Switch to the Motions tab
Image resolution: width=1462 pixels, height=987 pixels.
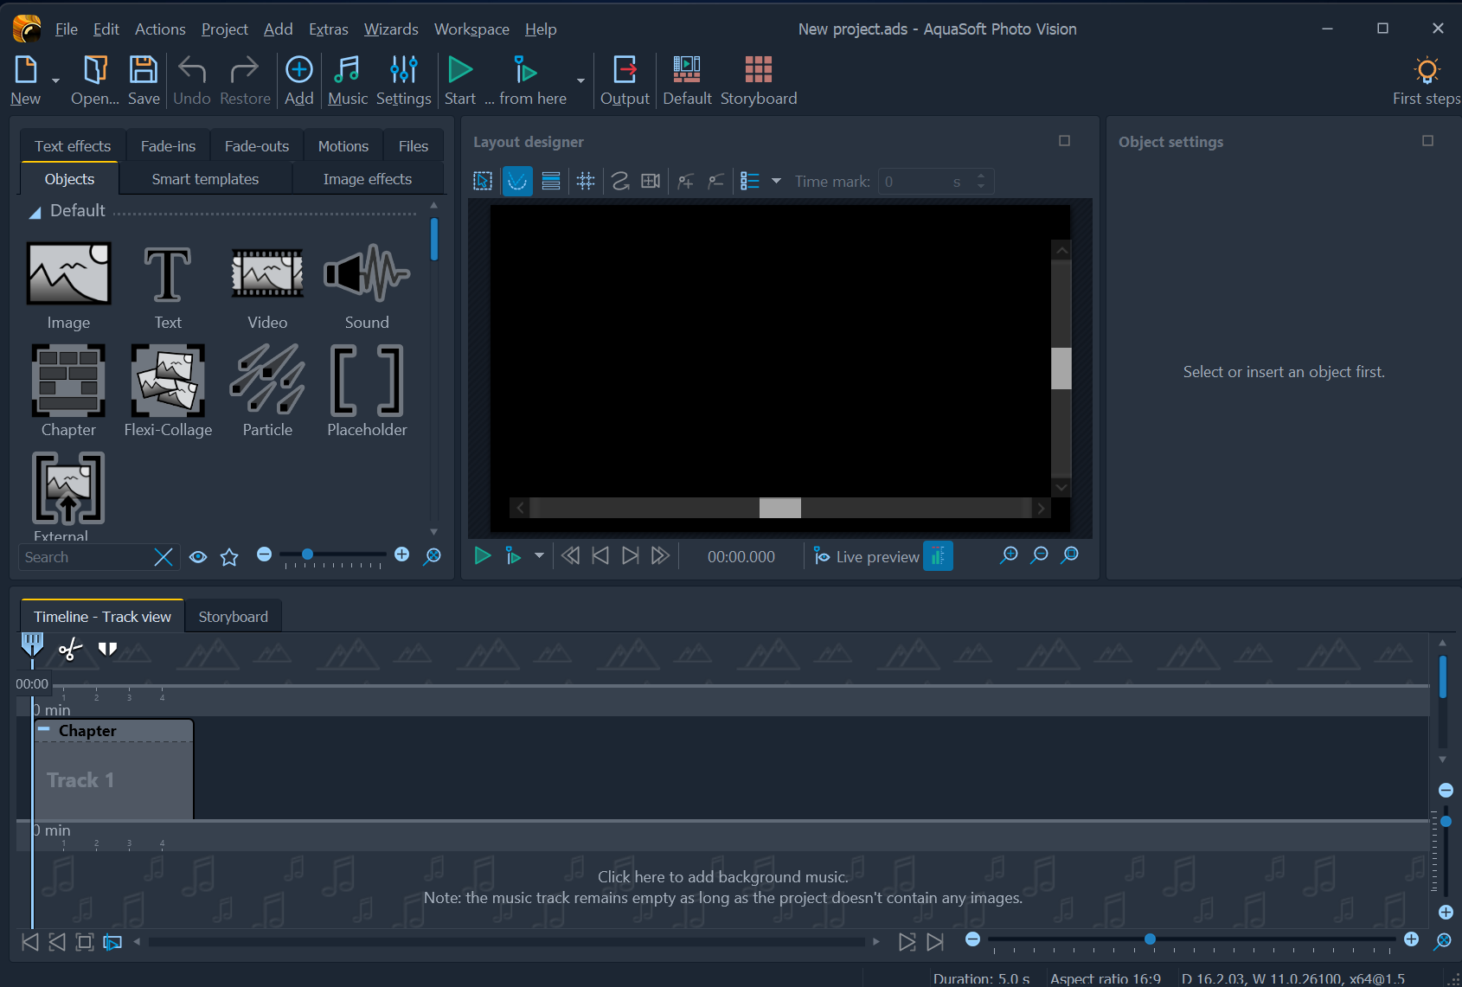point(343,146)
